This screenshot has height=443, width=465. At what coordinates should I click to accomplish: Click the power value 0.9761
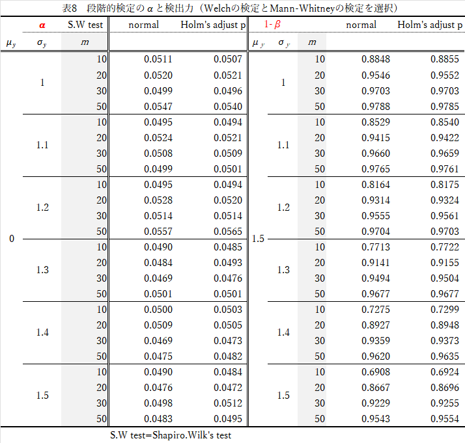(x=445, y=169)
